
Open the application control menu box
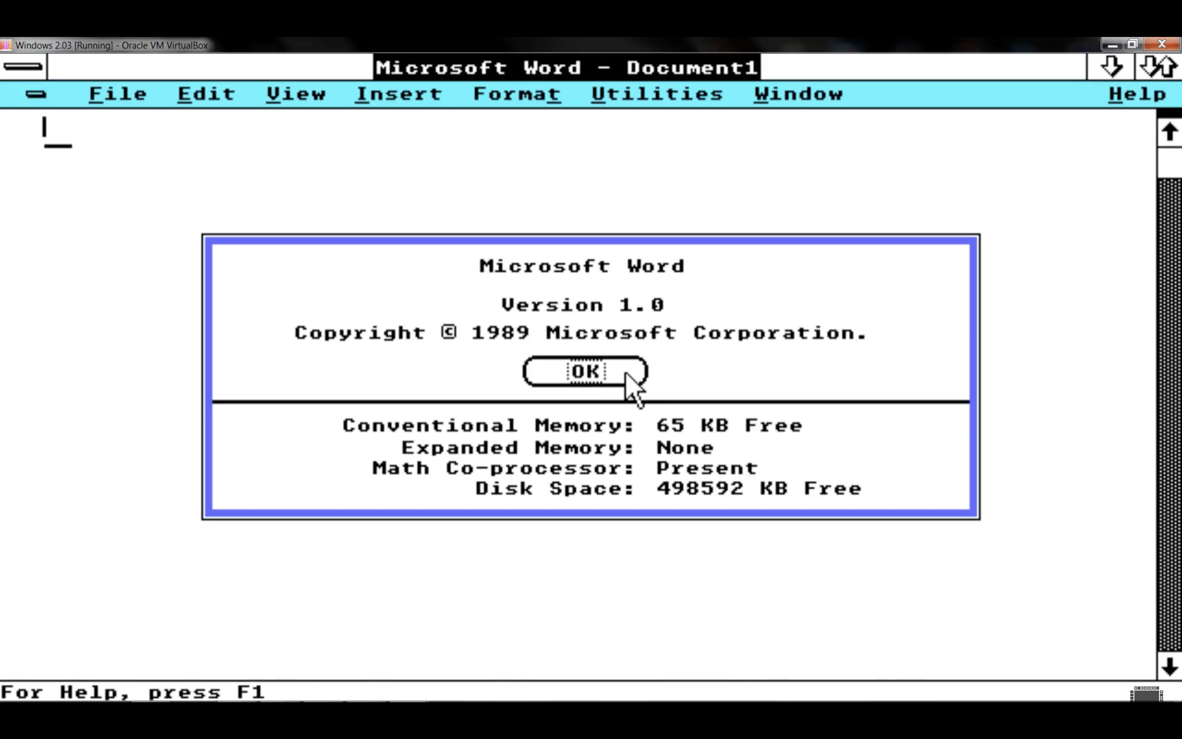(x=23, y=67)
